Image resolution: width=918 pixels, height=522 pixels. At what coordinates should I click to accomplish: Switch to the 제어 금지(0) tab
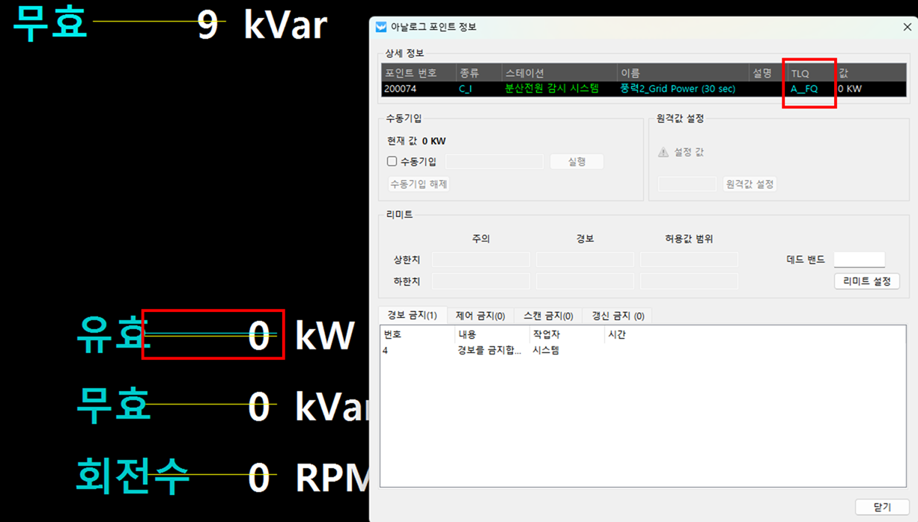tap(480, 316)
